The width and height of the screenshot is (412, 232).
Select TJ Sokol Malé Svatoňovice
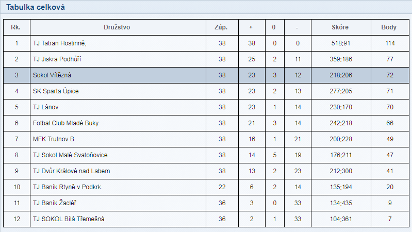(70, 155)
